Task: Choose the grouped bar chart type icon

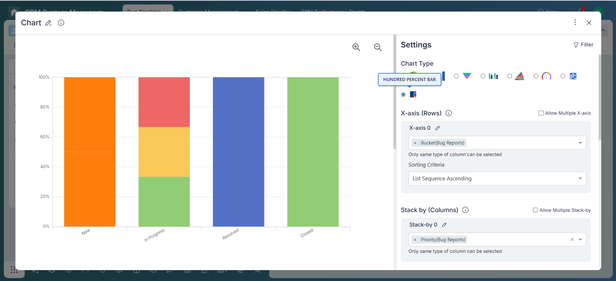Action: 493,76
